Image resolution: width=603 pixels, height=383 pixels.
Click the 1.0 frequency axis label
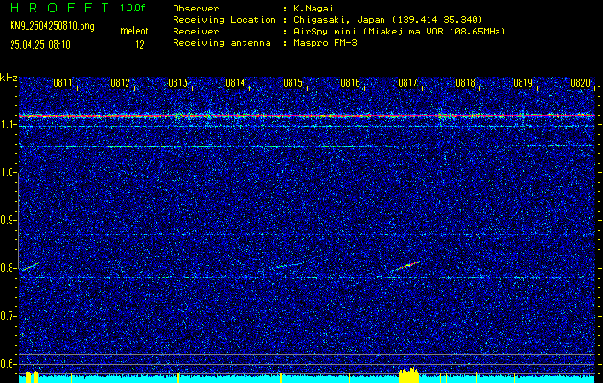(x=8, y=172)
